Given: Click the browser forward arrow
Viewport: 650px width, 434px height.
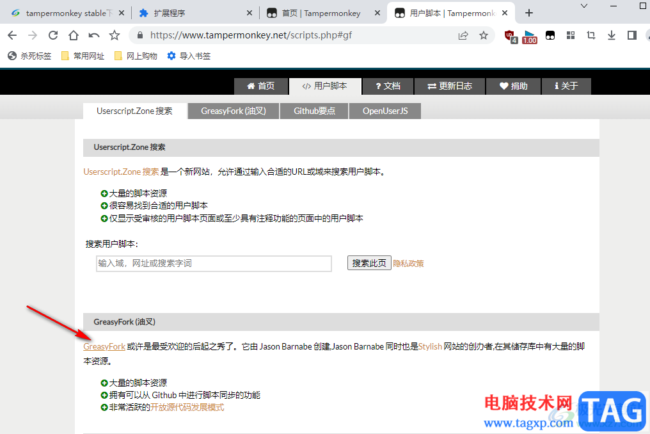Looking at the screenshot, I should [x=33, y=35].
